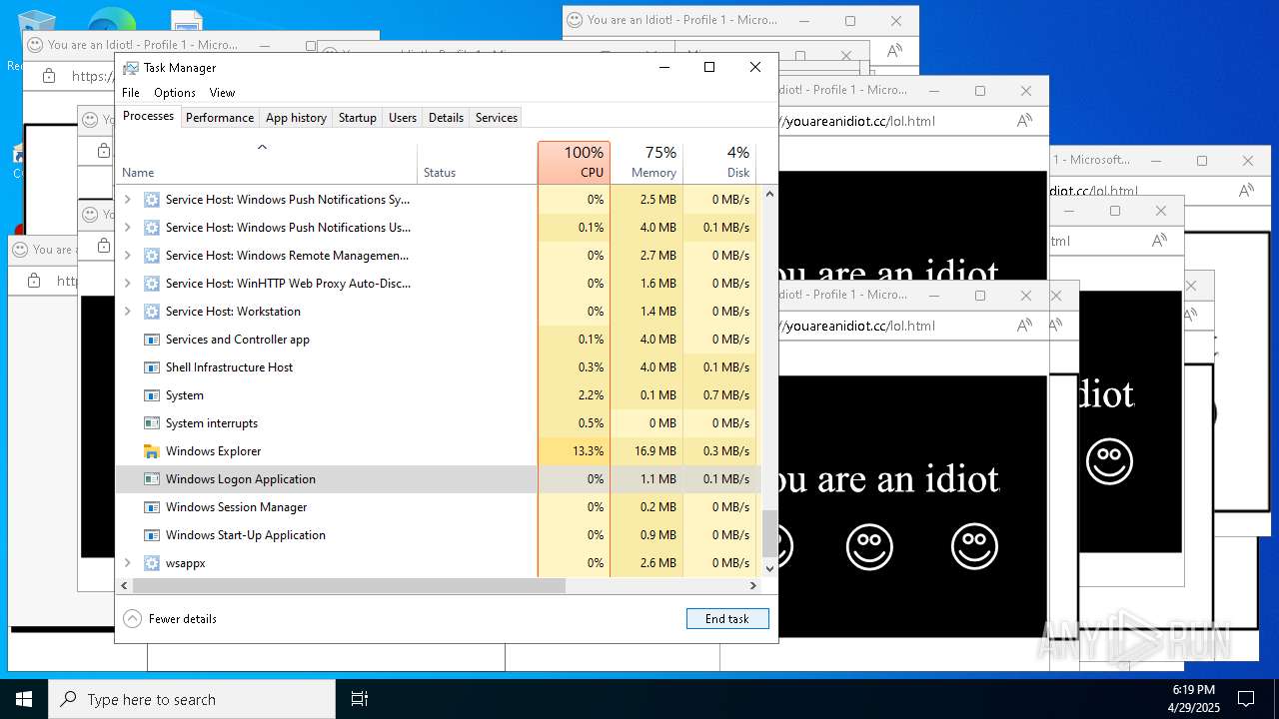Expand Service Host: Workstation group
This screenshot has height=719, width=1279.
click(x=127, y=312)
